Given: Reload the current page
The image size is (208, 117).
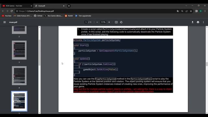Looking at the screenshot, I should point(12,11).
